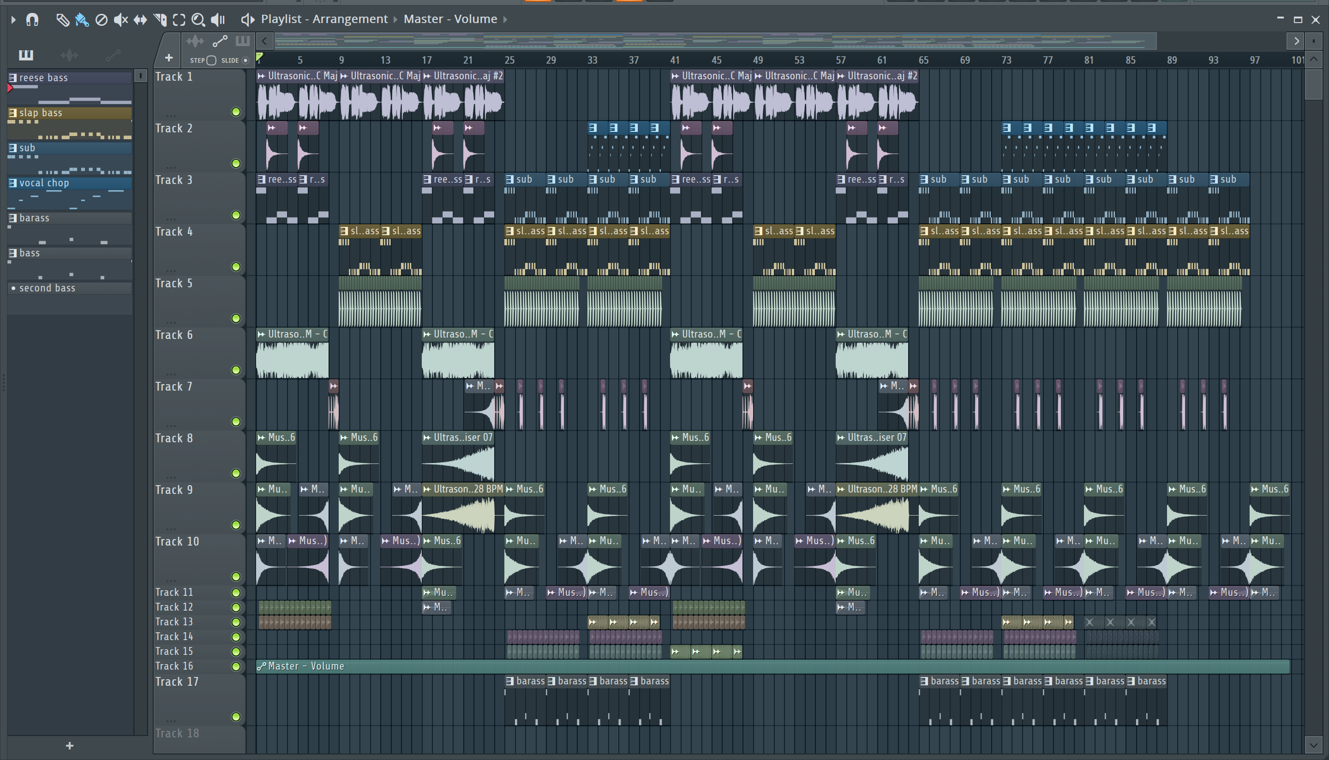Open menu of first barass clip on Track 17
The width and height of the screenshot is (1329, 760).
tap(509, 681)
